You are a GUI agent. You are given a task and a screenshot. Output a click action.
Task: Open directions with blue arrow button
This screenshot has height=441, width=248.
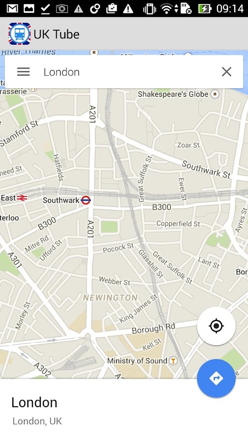[x=216, y=378]
